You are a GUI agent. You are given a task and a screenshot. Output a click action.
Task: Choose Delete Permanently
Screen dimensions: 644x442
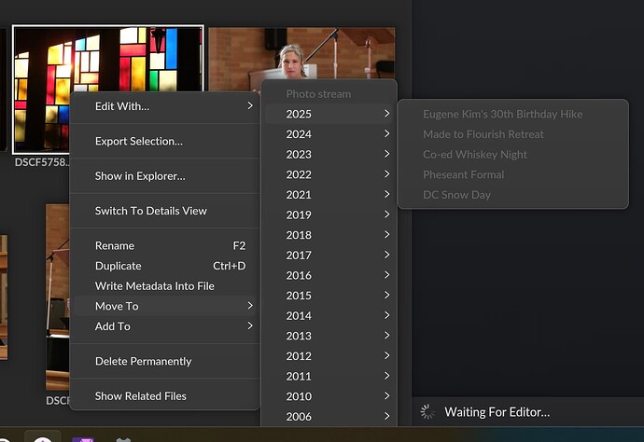click(164, 361)
